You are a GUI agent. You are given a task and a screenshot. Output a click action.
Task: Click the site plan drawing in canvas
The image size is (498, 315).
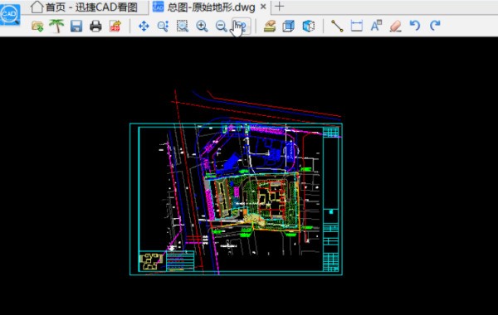pos(236,199)
